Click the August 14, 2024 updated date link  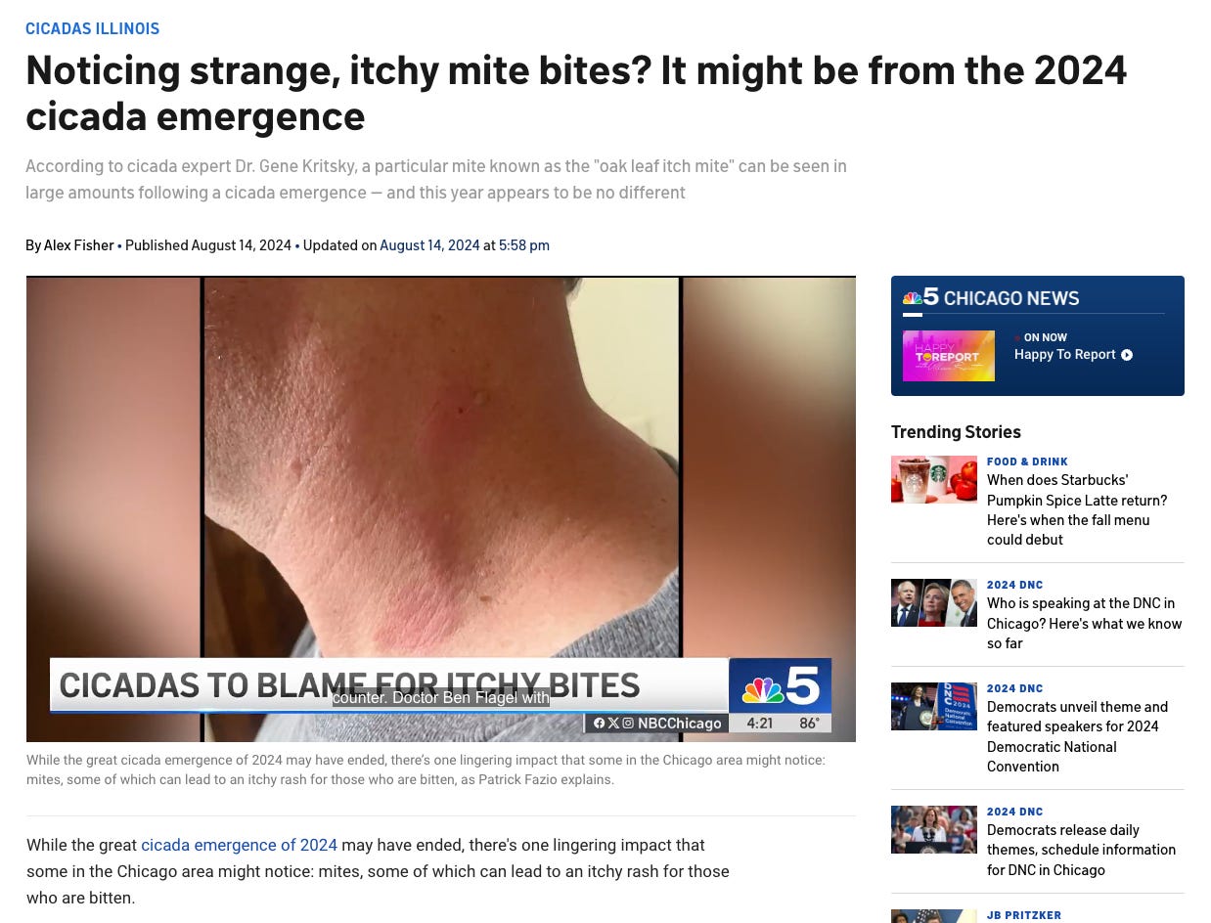pyautogui.click(x=429, y=245)
